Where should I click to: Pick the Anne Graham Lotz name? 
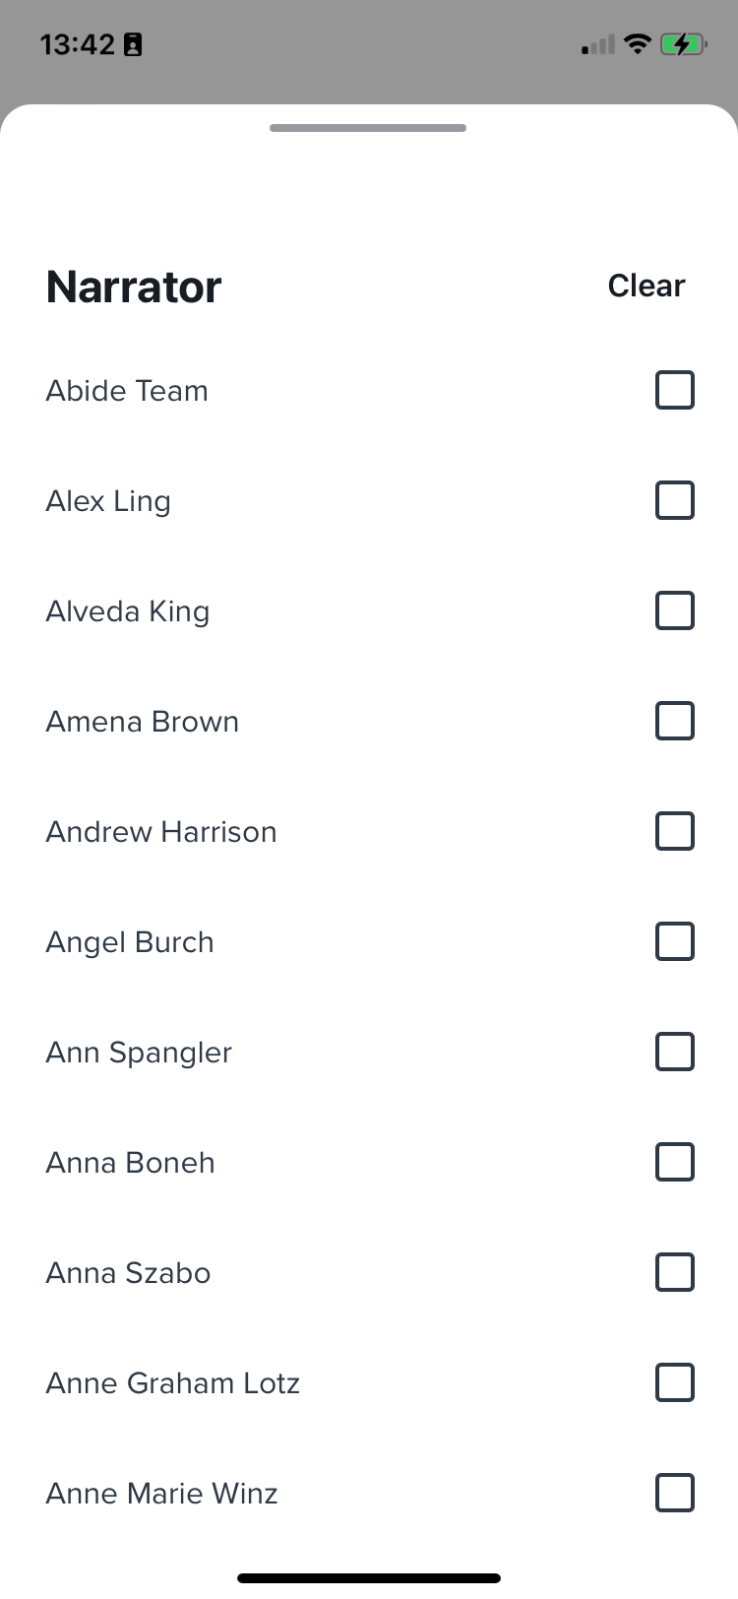[x=173, y=1383]
